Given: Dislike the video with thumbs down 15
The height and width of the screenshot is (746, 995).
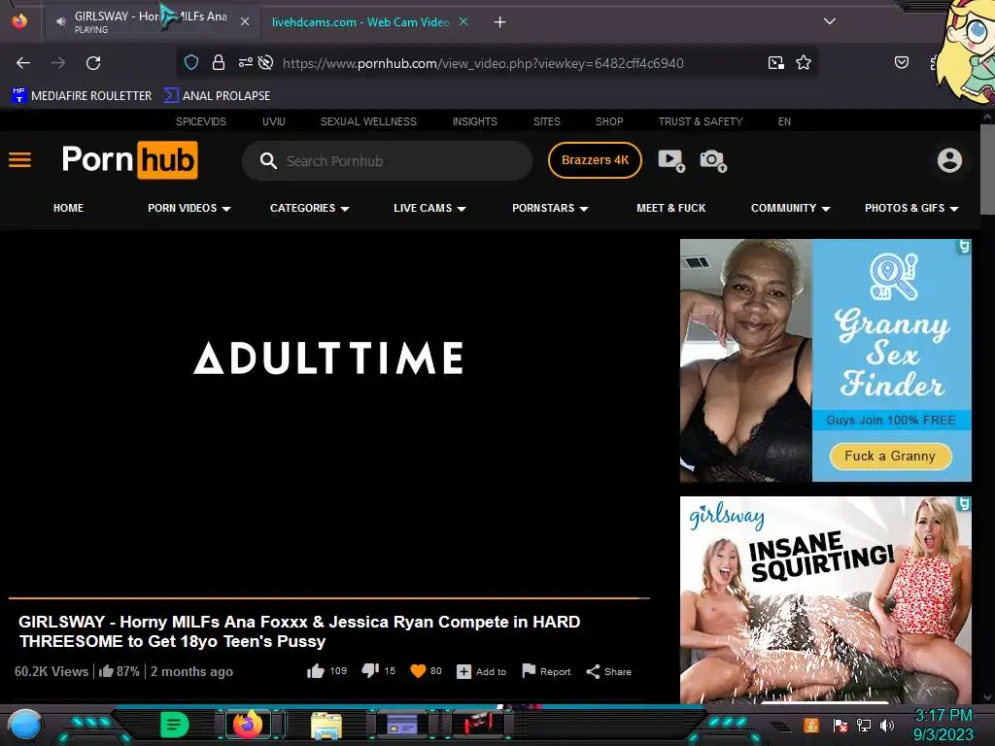Looking at the screenshot, I should 378,671.
